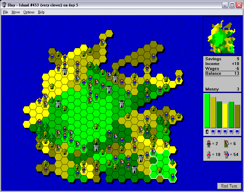Click the computer icon under the bright yellow bar
The width and height of the screenshot is (244, 192).
(225, 132)
